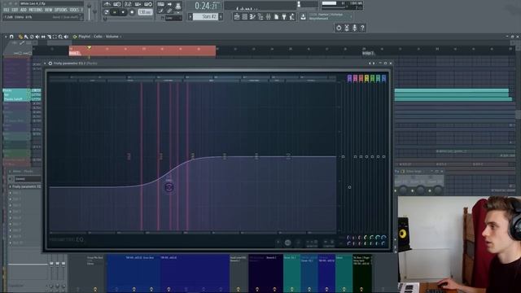Expand Fruity parametric EQ slot arrow
The image size is (521, 293).
click(11, 186)
